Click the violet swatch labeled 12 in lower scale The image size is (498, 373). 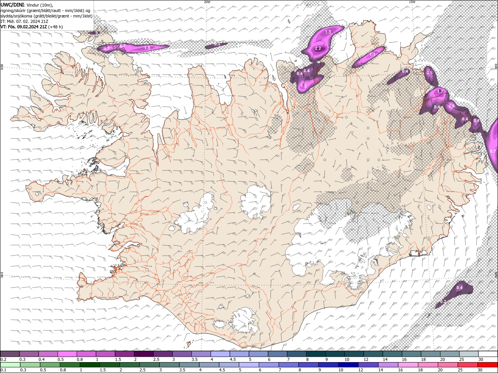(x=368, y=364)
